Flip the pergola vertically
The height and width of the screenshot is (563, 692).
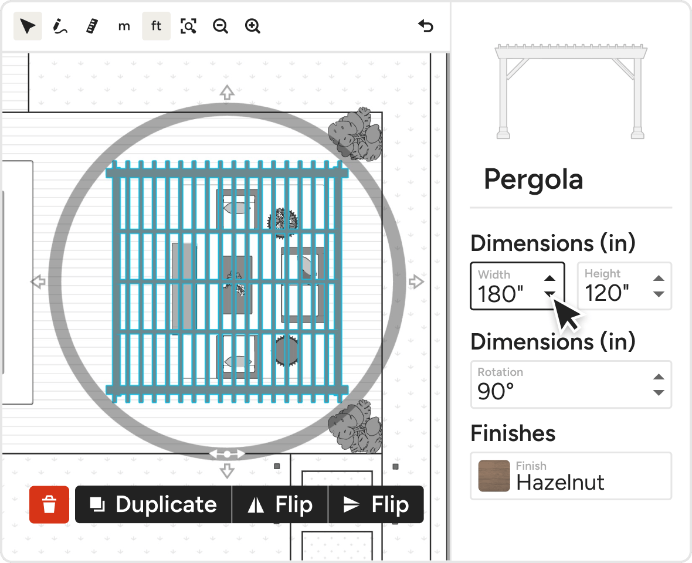tap(376, 504)
